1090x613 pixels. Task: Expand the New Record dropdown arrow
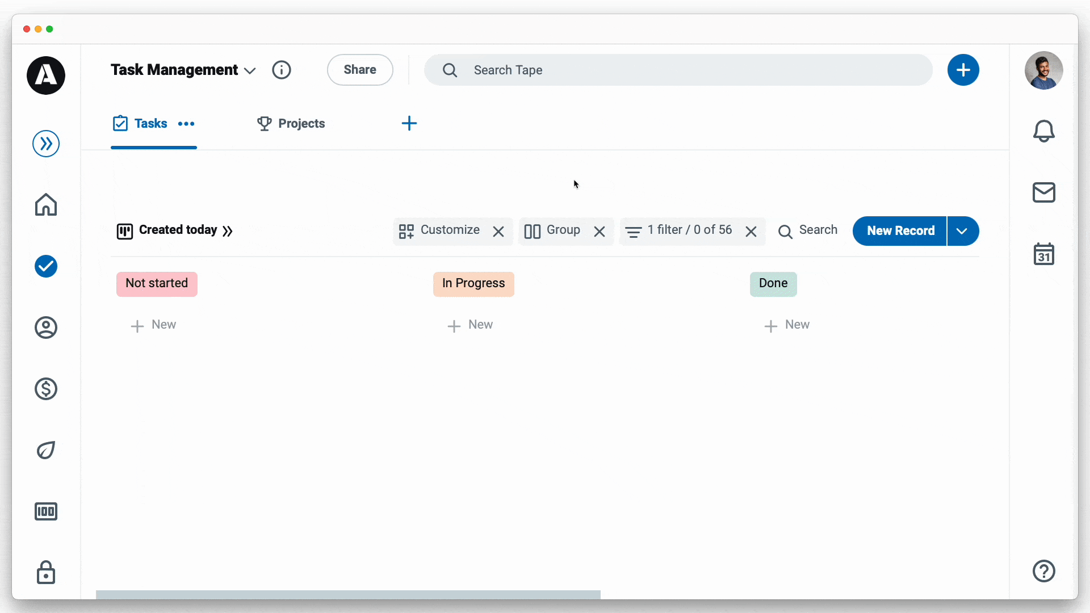[x=963, y=230]
